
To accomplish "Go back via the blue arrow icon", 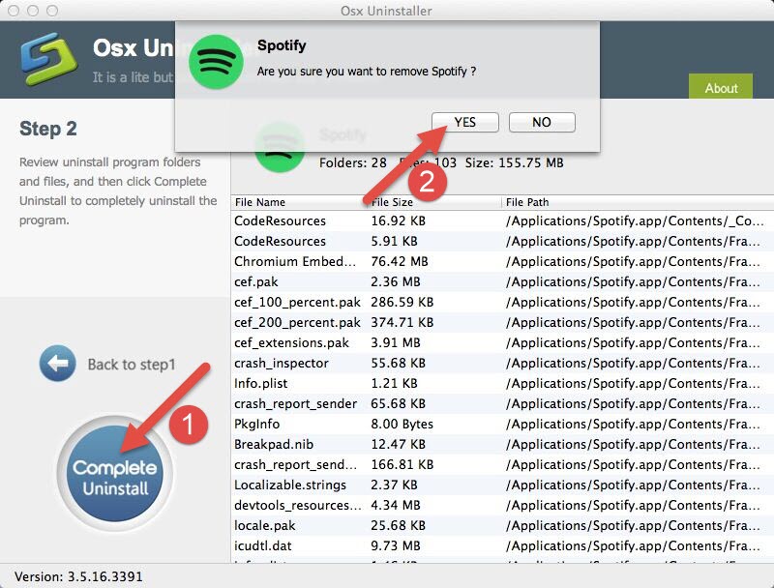I will 58,364.
